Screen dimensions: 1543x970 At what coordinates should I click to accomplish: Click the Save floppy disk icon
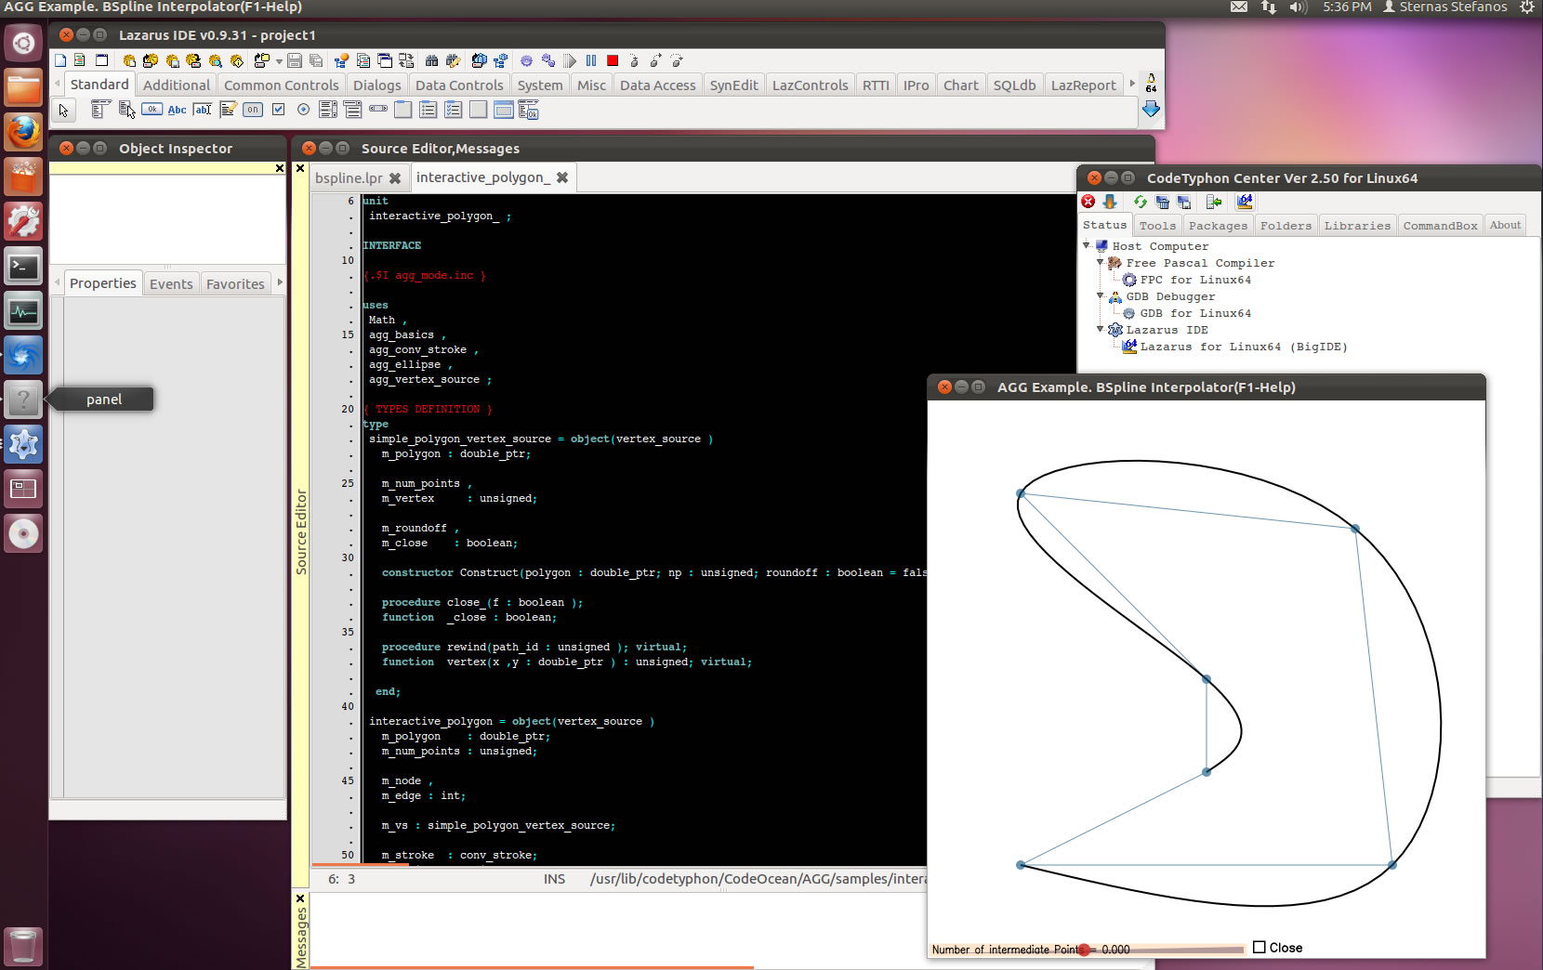[x=294, y=60]
